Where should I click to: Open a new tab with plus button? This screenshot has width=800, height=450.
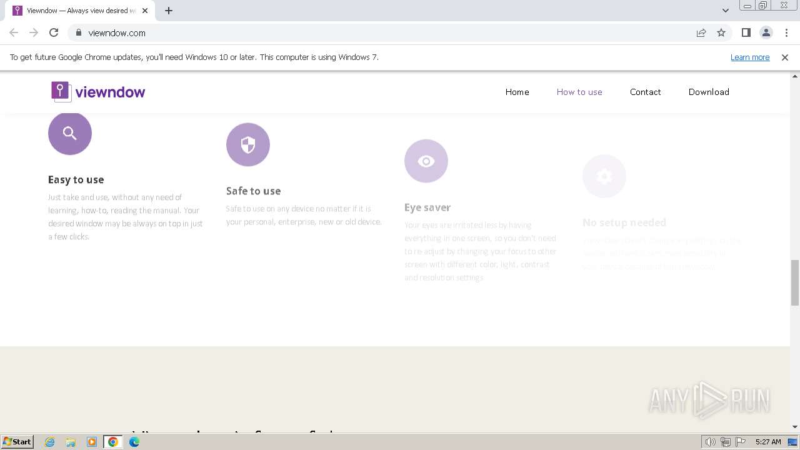pos(169,11)
